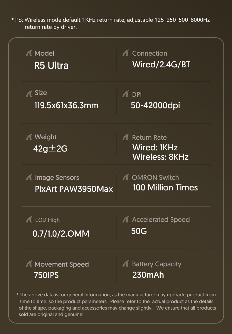Click the icon beside the Model label
Image resolution: width=232 pixels, height=334 pixels.
point(29,53)
